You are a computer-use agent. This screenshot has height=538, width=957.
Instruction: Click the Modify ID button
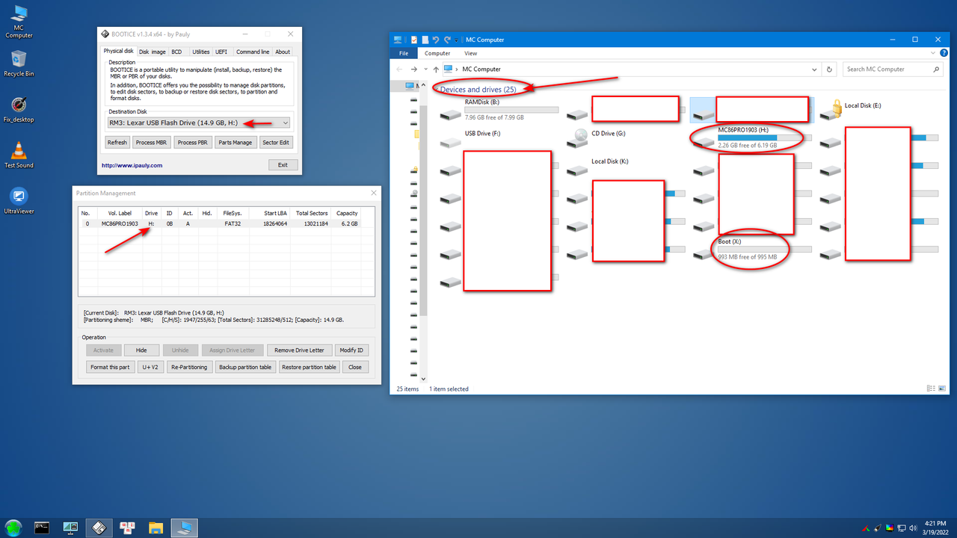click(351, 350)
